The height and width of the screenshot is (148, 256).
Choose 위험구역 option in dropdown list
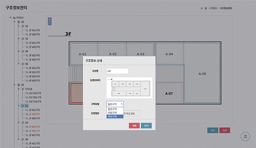click(115, 113)
